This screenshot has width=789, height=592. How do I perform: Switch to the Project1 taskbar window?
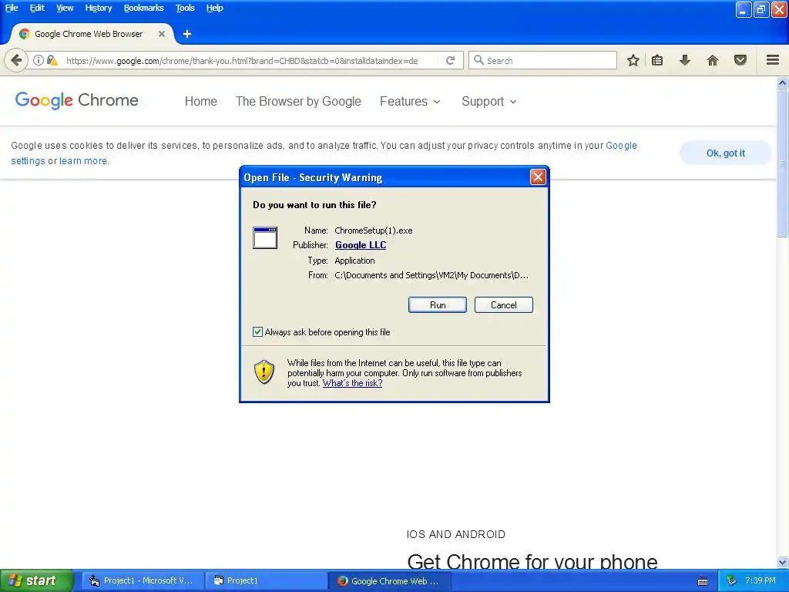[266, 581]
